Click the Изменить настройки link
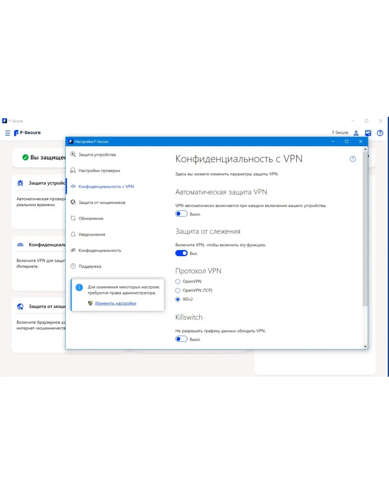This screenshot has width=389, height=494. (x=115, y=303)
